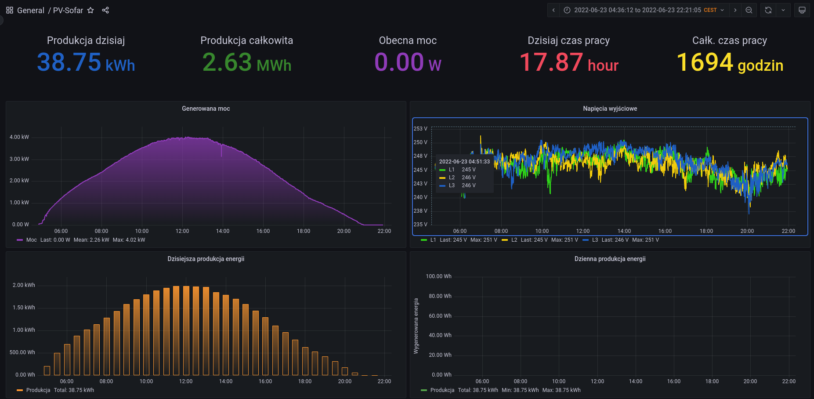Click the 2.63 MWh value
The width and height of the screenshot is (814, 399).
tap(247, 62)
